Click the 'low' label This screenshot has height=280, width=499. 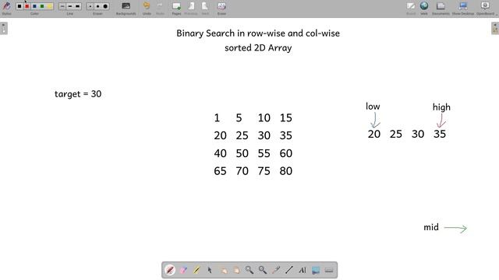click(373, 107)
